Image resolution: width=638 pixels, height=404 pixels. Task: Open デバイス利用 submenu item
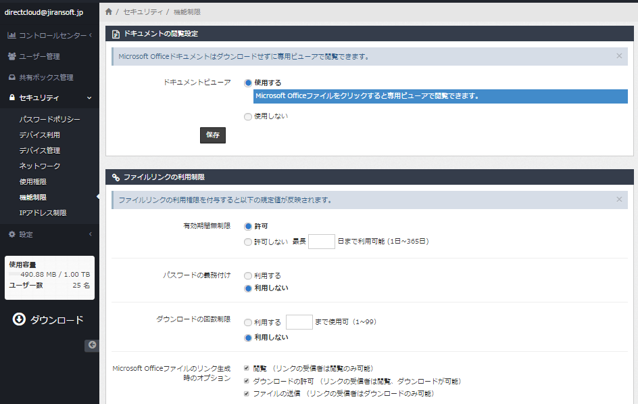pos(39,135)
